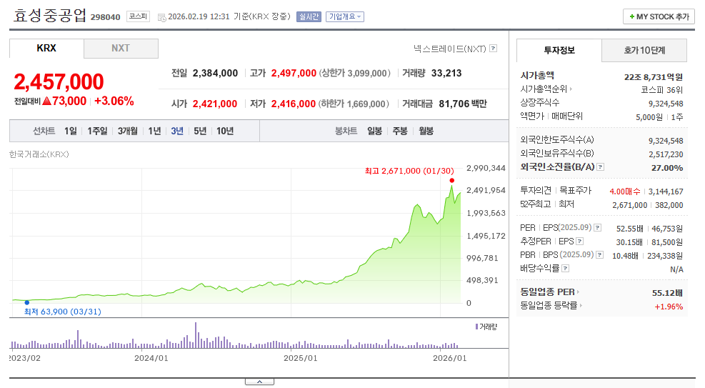Select the 호가10단계 tab

tap(644, 50)
